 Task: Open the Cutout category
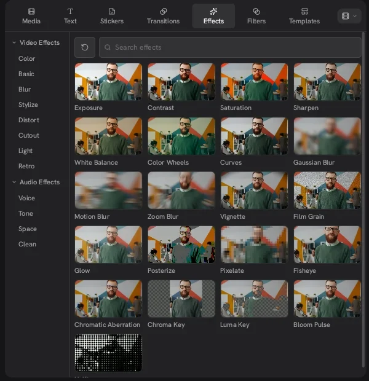(29, 135)
